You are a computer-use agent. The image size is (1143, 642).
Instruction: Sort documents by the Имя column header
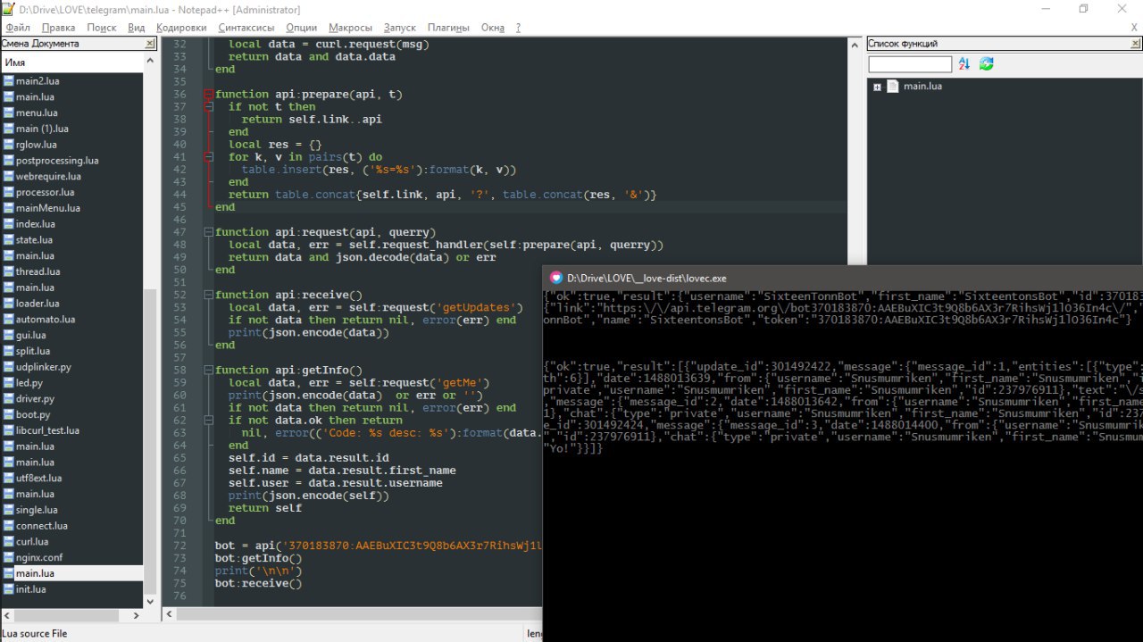71,63
